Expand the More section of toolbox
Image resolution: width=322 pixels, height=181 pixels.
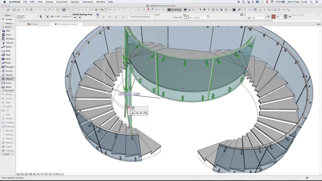coord(8,154)
